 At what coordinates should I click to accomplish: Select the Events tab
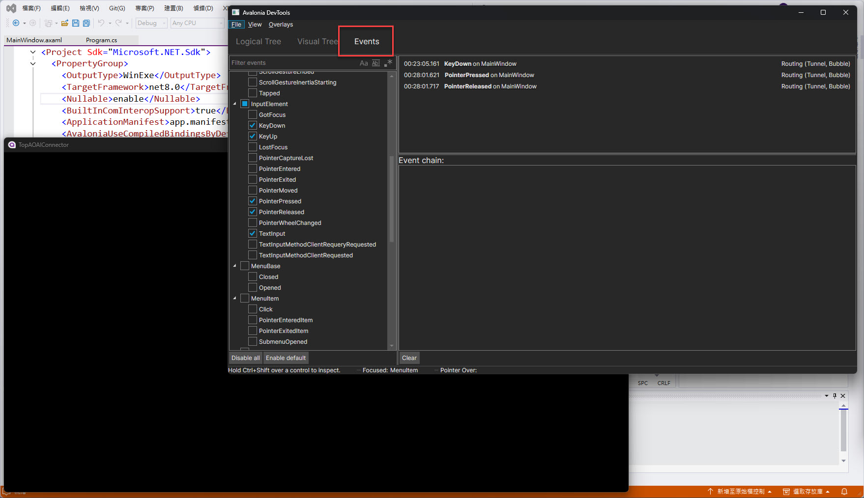[x=367, y=42]
